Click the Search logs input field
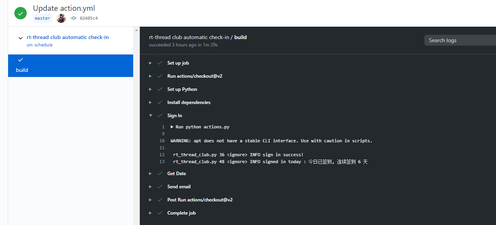 pos(460,40)
